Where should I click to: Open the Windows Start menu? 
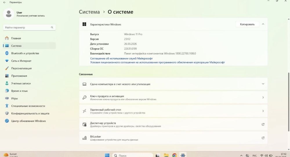(x=107, y=155)
